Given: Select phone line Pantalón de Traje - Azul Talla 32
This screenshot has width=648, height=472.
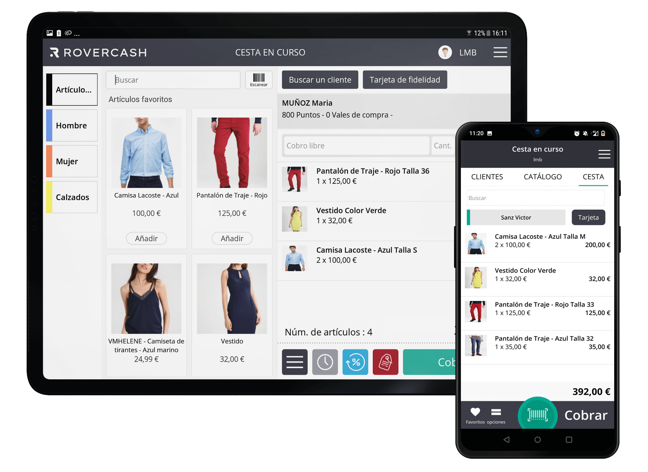Looking at the screenshot, I should [x=537, y=347].
